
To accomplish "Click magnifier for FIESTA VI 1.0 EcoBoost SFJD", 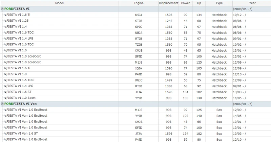I will pos(5,56).
